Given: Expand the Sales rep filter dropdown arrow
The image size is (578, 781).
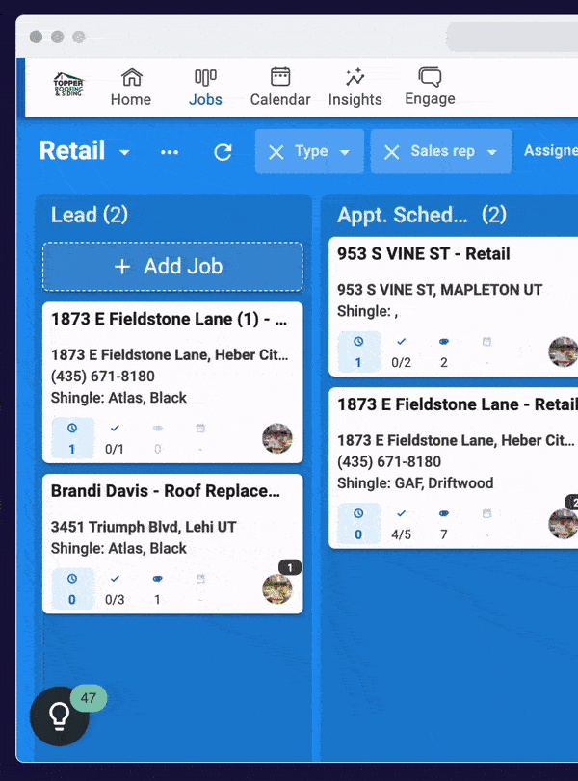Looking at the screenshot, I should pyautogui.click(x=492, y=152).
